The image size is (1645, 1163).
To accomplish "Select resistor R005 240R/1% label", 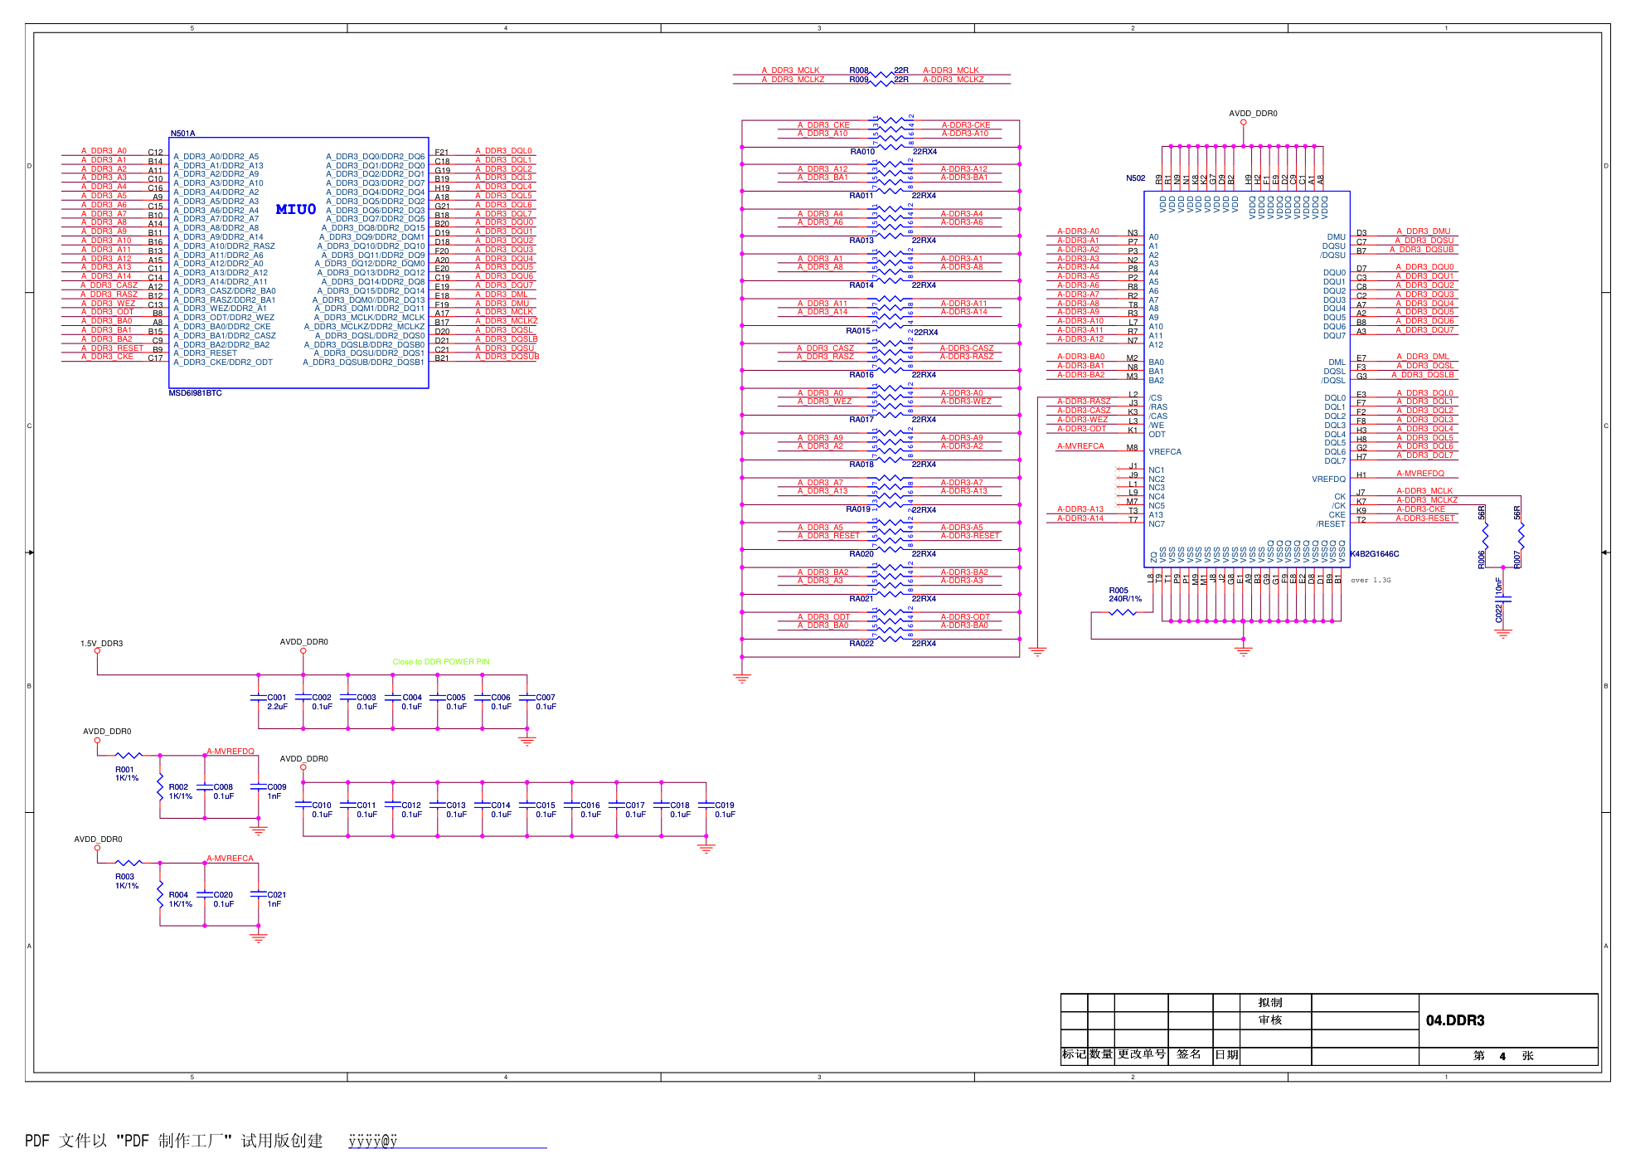I will click(1125, 595).
